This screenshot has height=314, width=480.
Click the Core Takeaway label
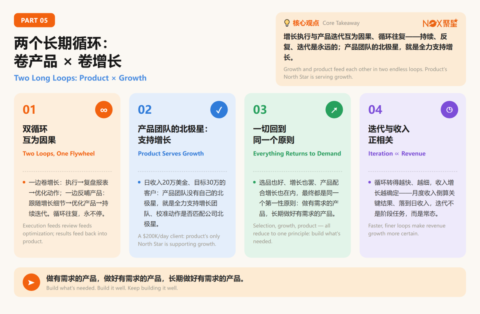click(341, 23)
